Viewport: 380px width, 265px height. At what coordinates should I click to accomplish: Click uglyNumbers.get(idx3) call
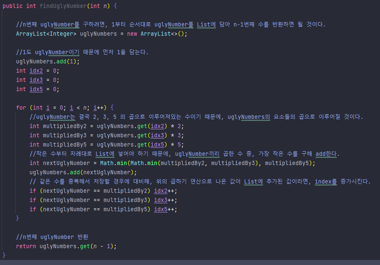[x=132, y=135]
